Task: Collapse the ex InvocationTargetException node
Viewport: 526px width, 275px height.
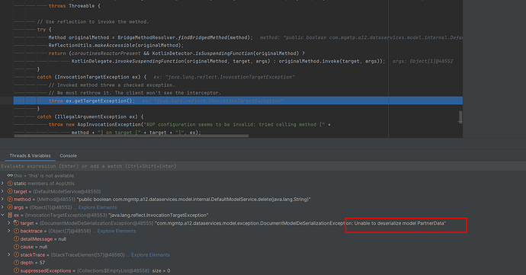Action: click(x=3, y=215)
